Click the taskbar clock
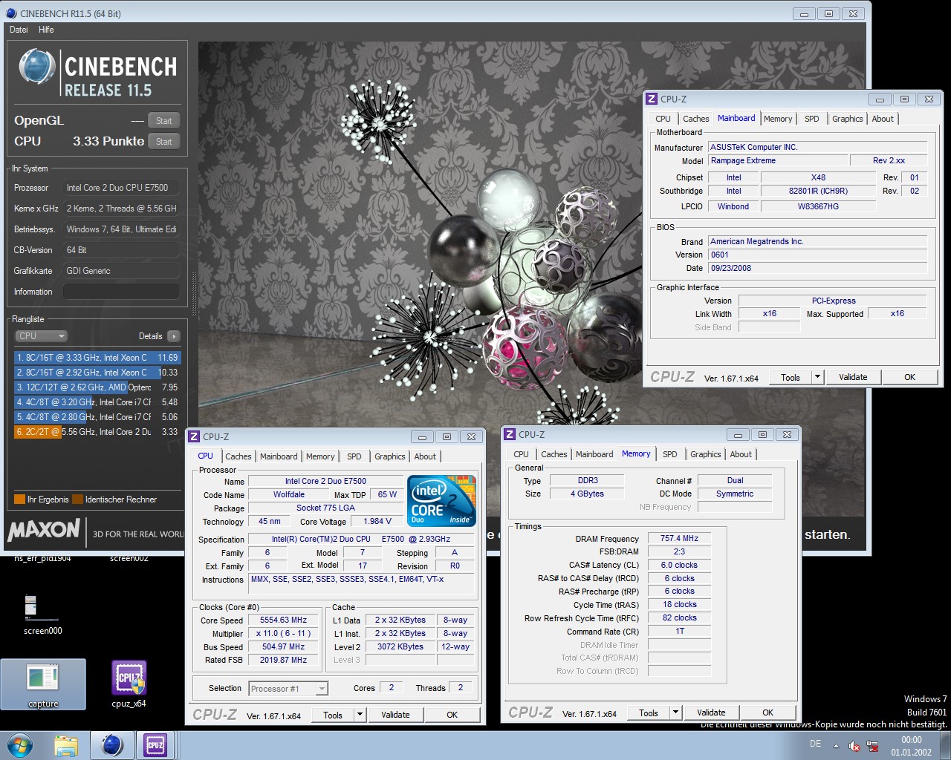The image size is (951, 760). (912, 746)
